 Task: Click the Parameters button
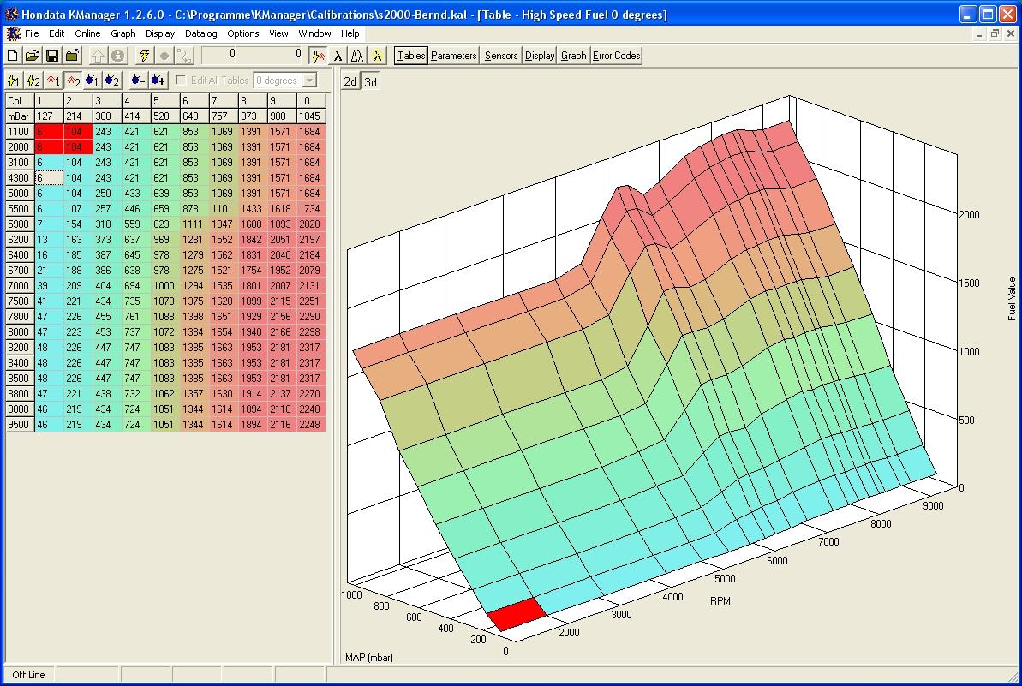[453, 56]
